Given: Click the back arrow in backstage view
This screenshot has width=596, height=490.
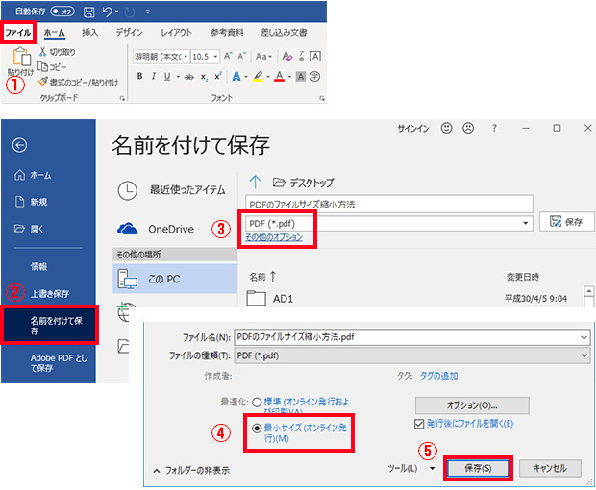Looking at the screenshot, I should [19, 145].
